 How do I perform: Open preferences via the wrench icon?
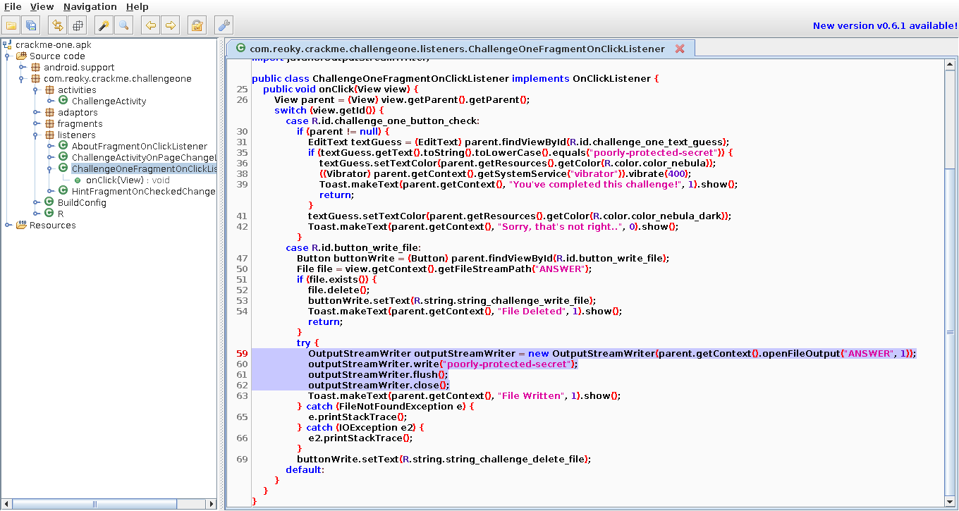click(x=224, y=25)
